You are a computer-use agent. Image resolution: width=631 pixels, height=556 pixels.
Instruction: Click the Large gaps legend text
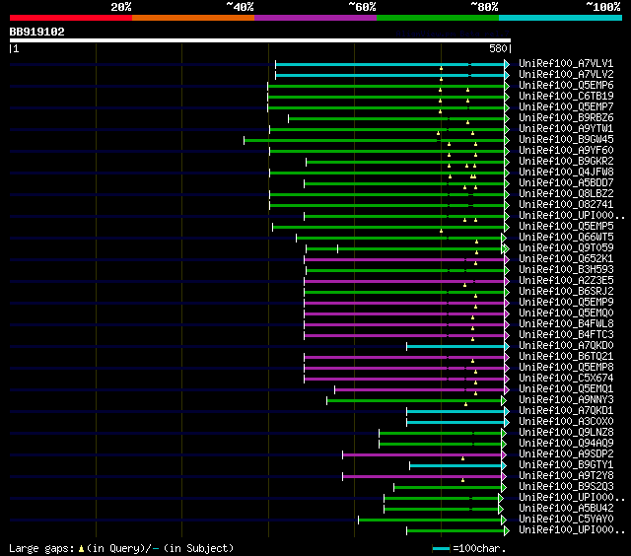point(121,548)
